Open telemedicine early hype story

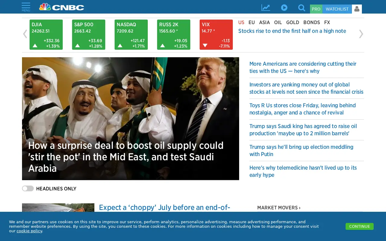(303, 171)
